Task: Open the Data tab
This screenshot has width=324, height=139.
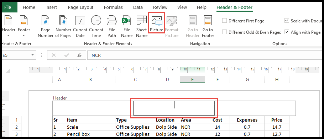Action: click(138, 7)
